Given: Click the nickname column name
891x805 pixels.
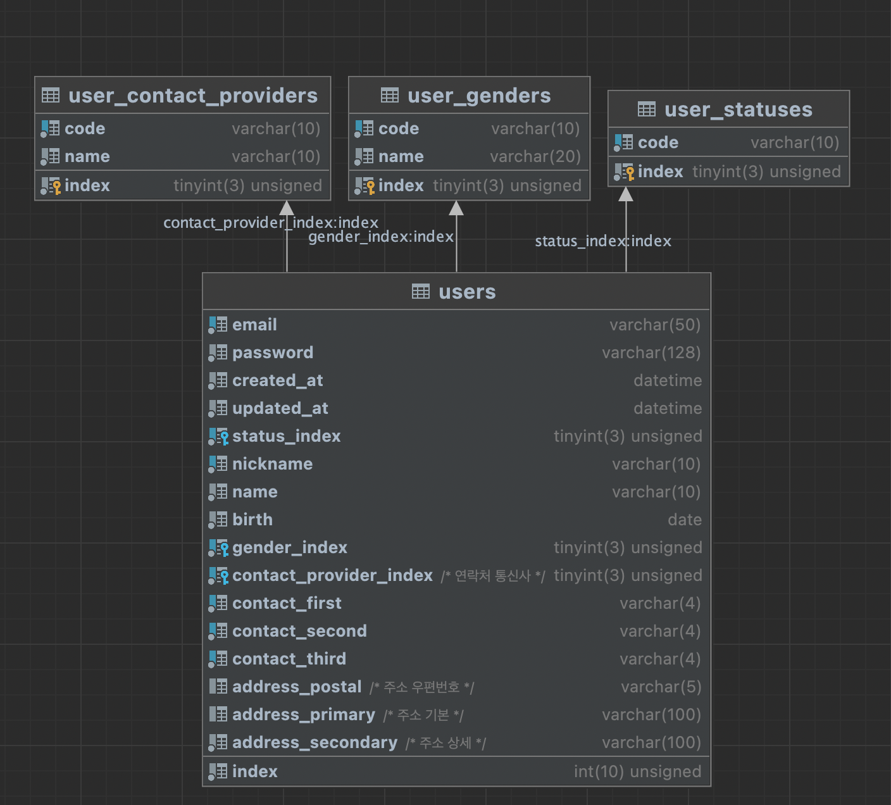Looking at the screenshot, I should (x=272, y=464).
